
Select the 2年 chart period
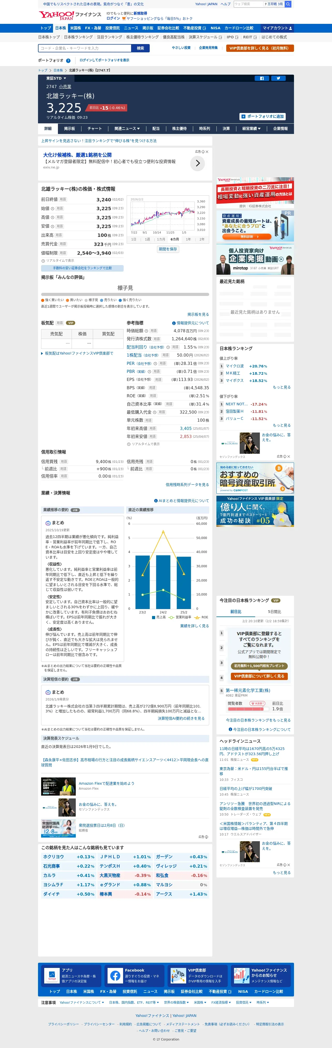pos(202,239)
